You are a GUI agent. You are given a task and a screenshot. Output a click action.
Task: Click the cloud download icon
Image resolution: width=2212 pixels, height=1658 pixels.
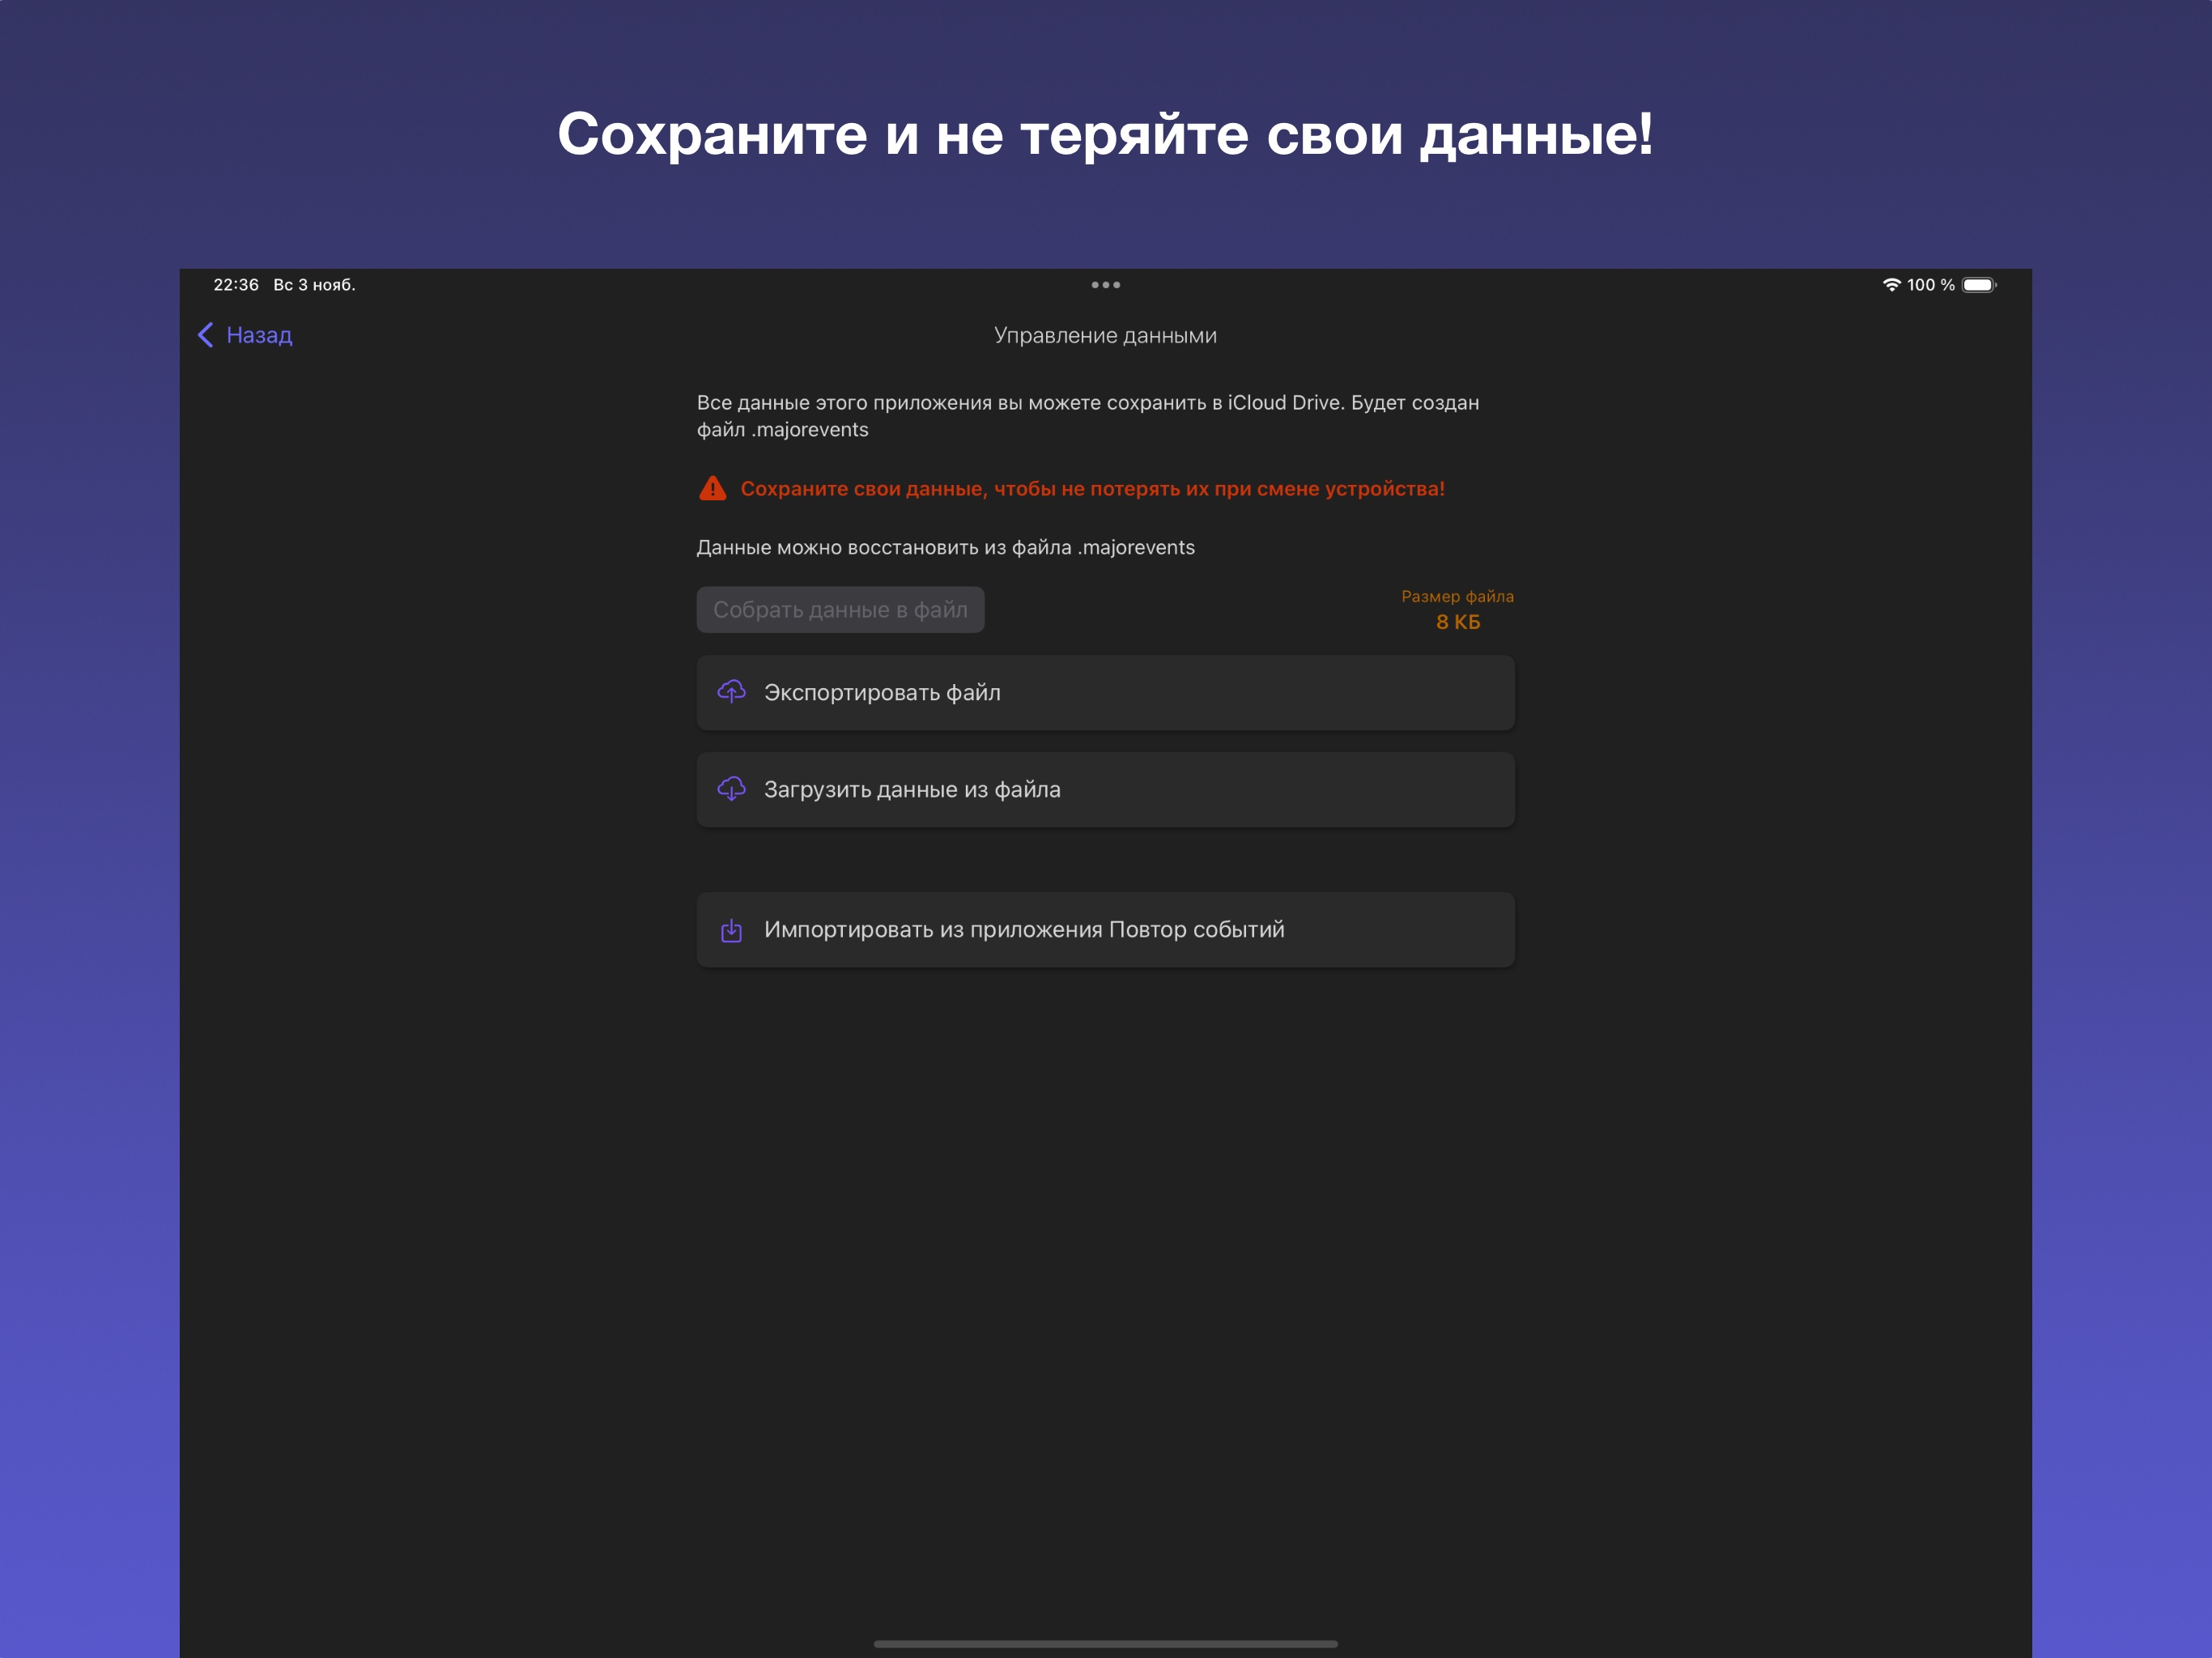pyautogui.click(x=731, y=789)
